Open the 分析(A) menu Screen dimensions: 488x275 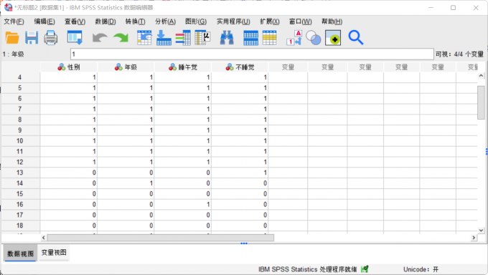165,21
